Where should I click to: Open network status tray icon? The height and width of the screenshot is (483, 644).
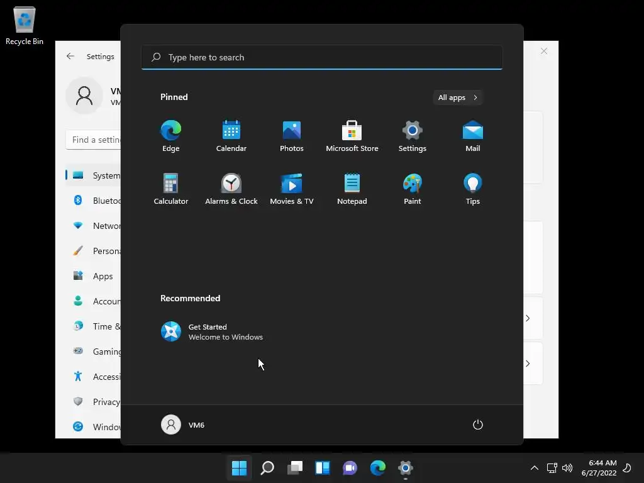[x=552, y=468]
